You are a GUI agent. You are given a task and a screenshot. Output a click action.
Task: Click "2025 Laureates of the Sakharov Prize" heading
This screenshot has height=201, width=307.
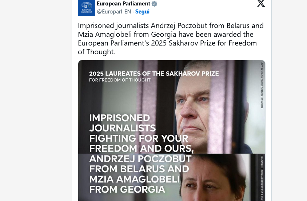154,74
